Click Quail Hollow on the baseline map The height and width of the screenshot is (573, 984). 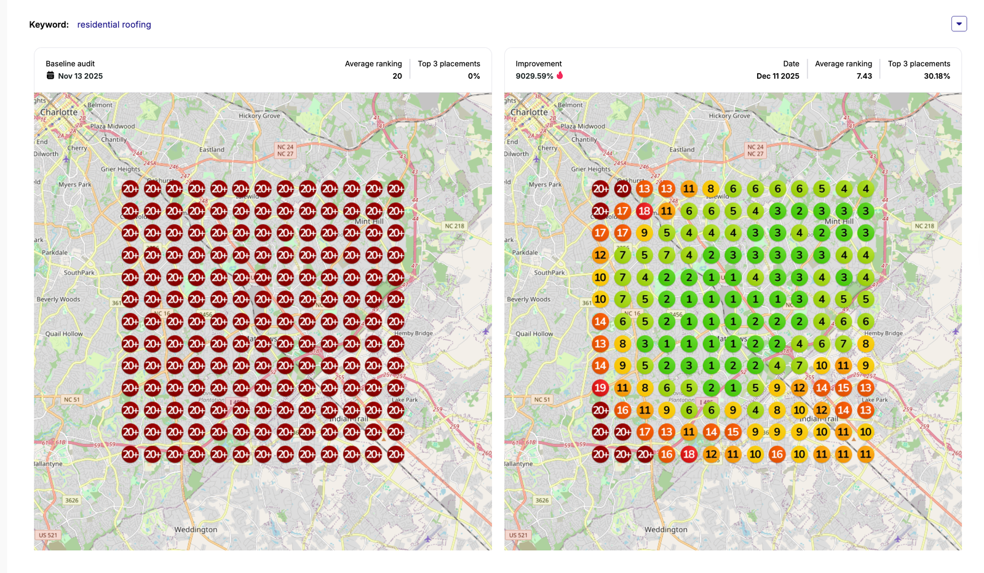click(x=64, y=334)
